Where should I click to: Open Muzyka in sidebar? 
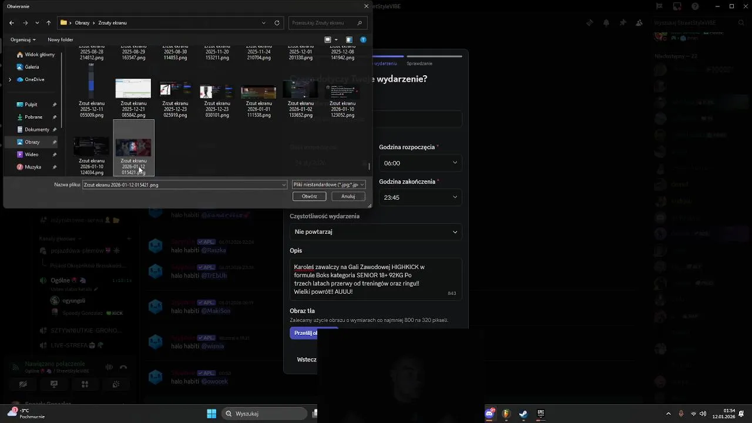point(32,167)
